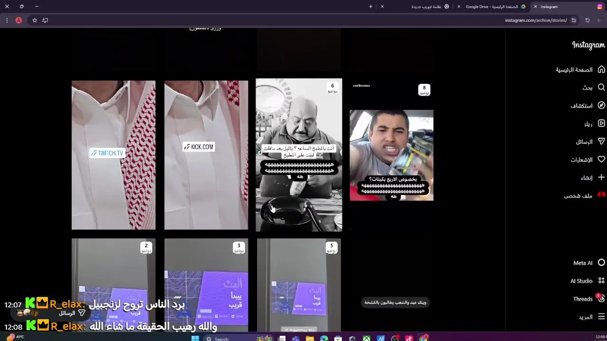The height and width of the screenshot is (341, 607).
Task: Open the Chrome profile avatar A
Action: click(x=18, y=20)
